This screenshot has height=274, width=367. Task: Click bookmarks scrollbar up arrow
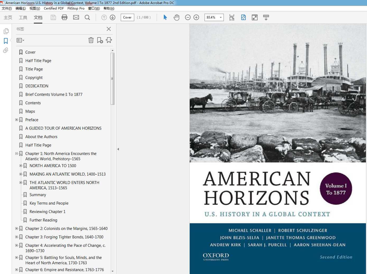(x=113, y=50)
